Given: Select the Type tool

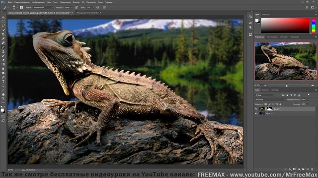Looking at the screenshot, I should 3,82.
